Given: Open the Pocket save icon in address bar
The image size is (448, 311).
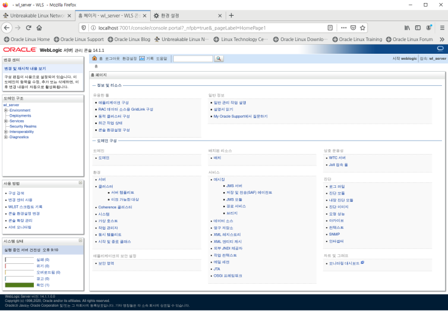Looking at the screenshot, I should pos(353,28).
